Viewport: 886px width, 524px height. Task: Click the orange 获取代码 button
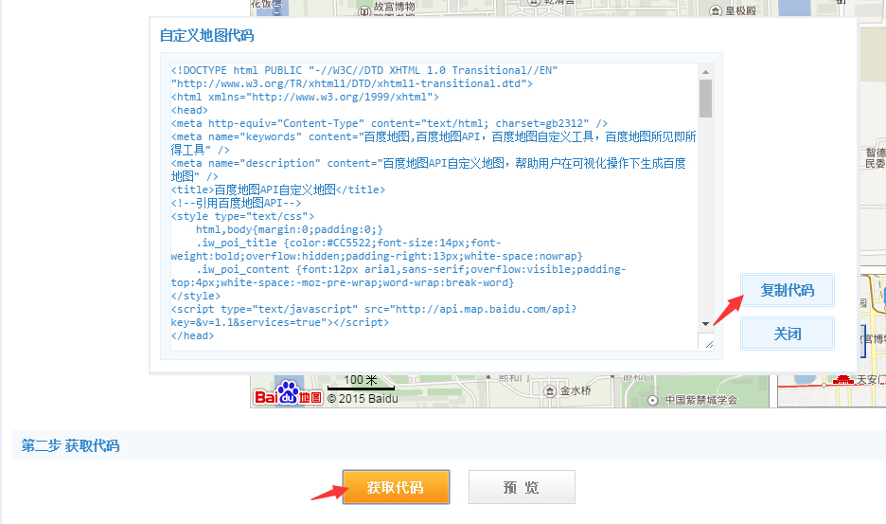pyautogui.click(x=396, y=487)
